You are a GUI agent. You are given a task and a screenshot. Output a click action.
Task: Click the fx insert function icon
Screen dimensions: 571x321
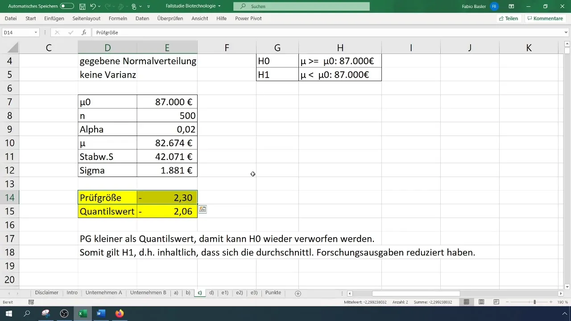pyautogui.click(x=83, y=33)
